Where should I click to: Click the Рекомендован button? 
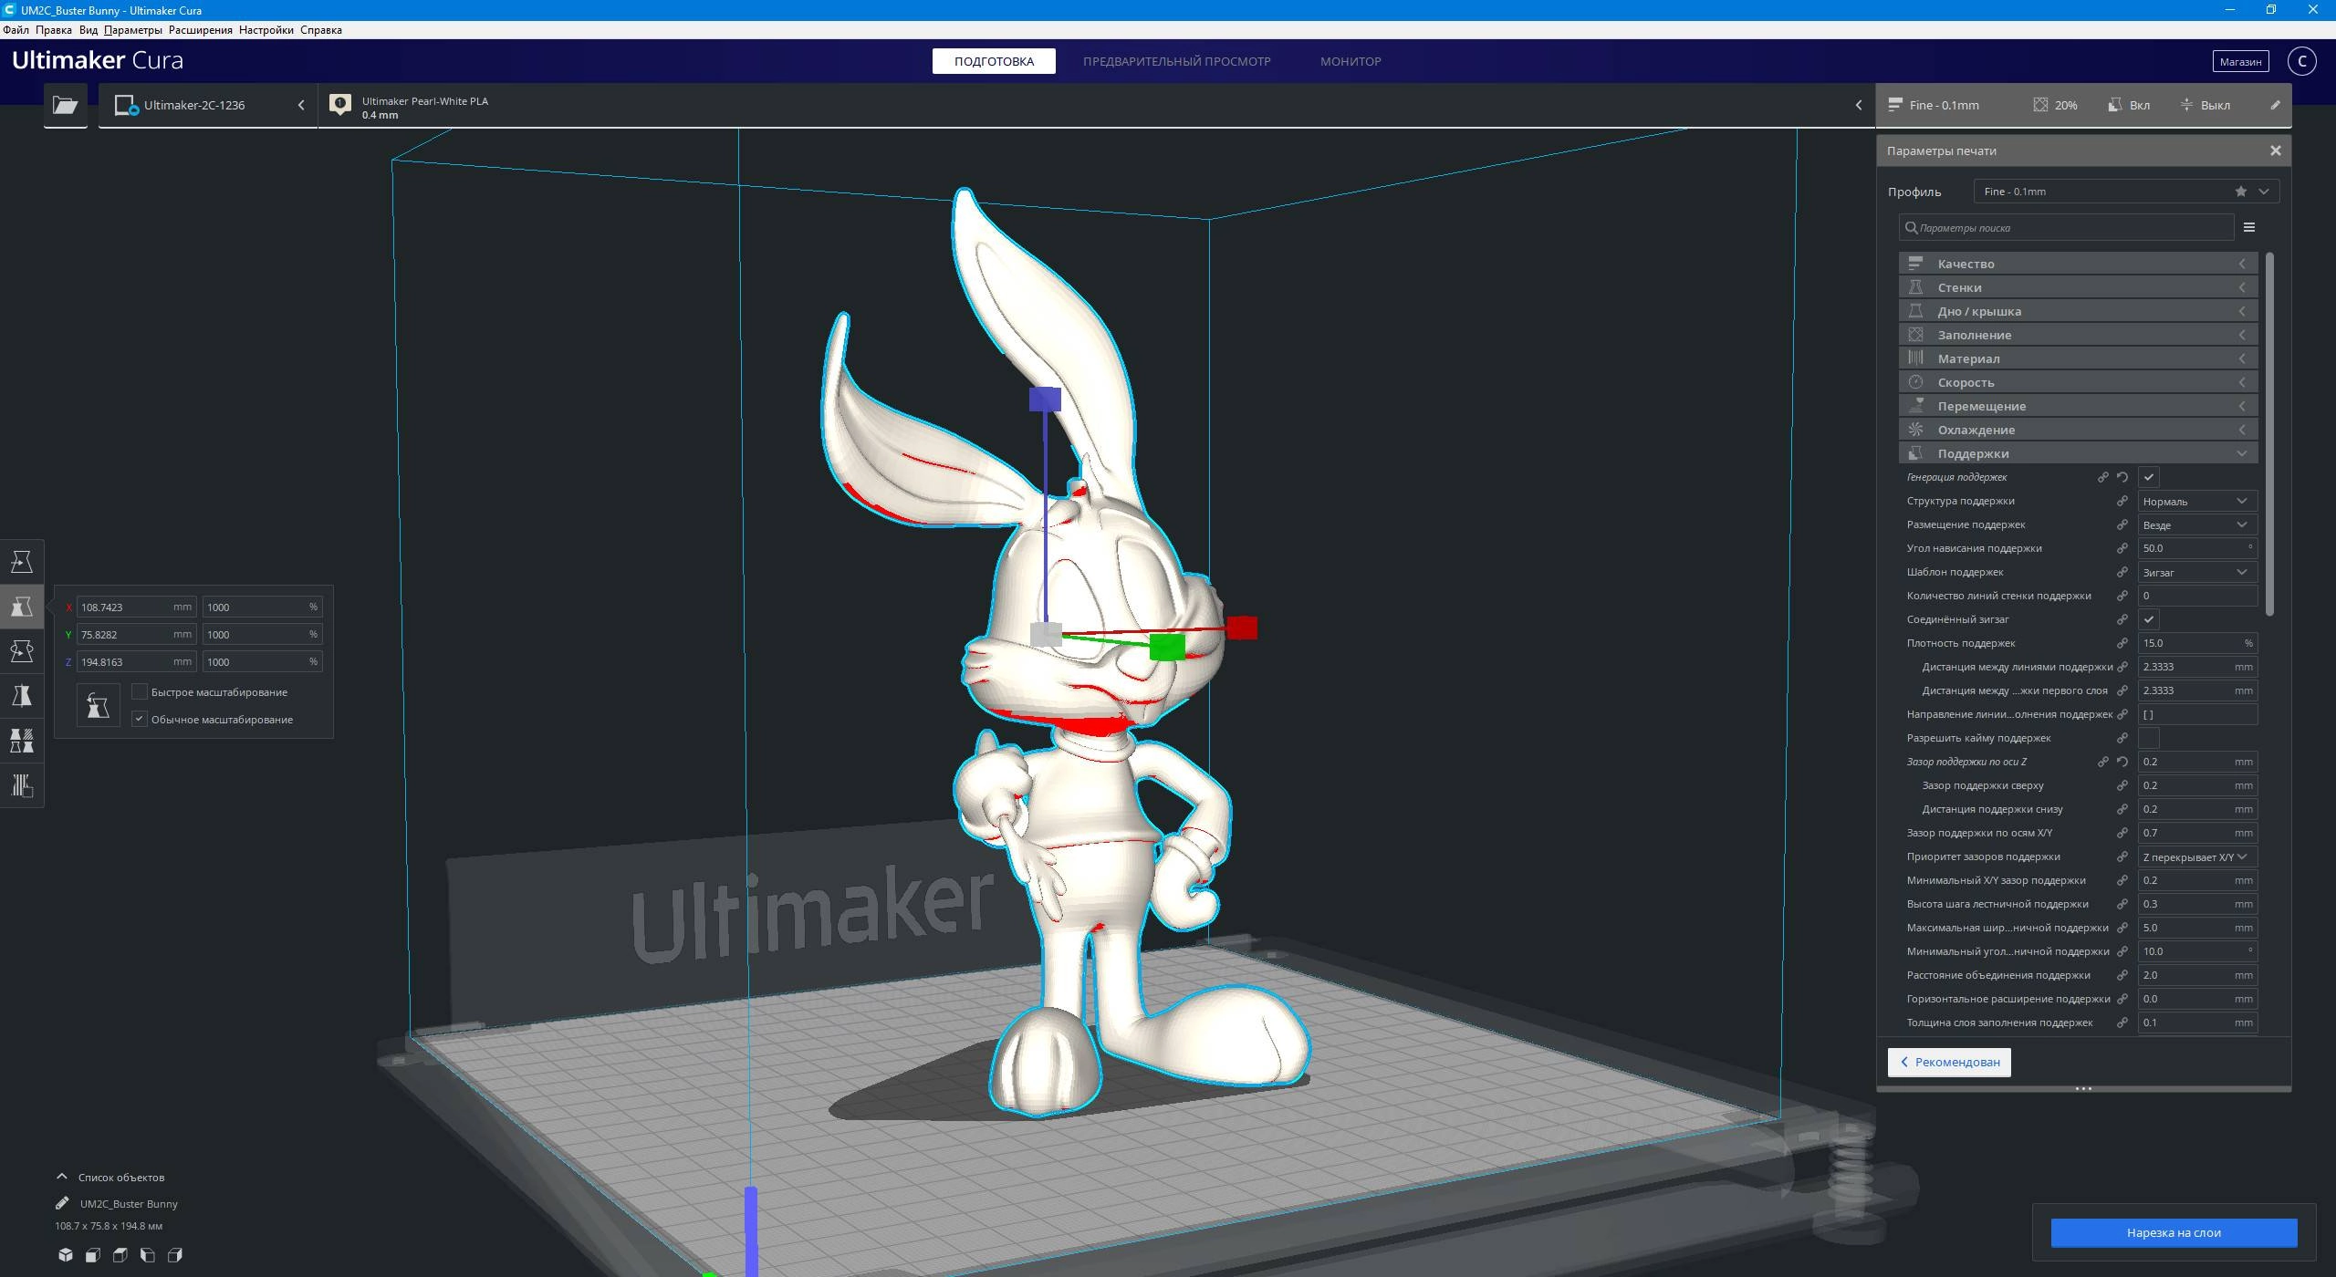[x=1949, y=1062]
